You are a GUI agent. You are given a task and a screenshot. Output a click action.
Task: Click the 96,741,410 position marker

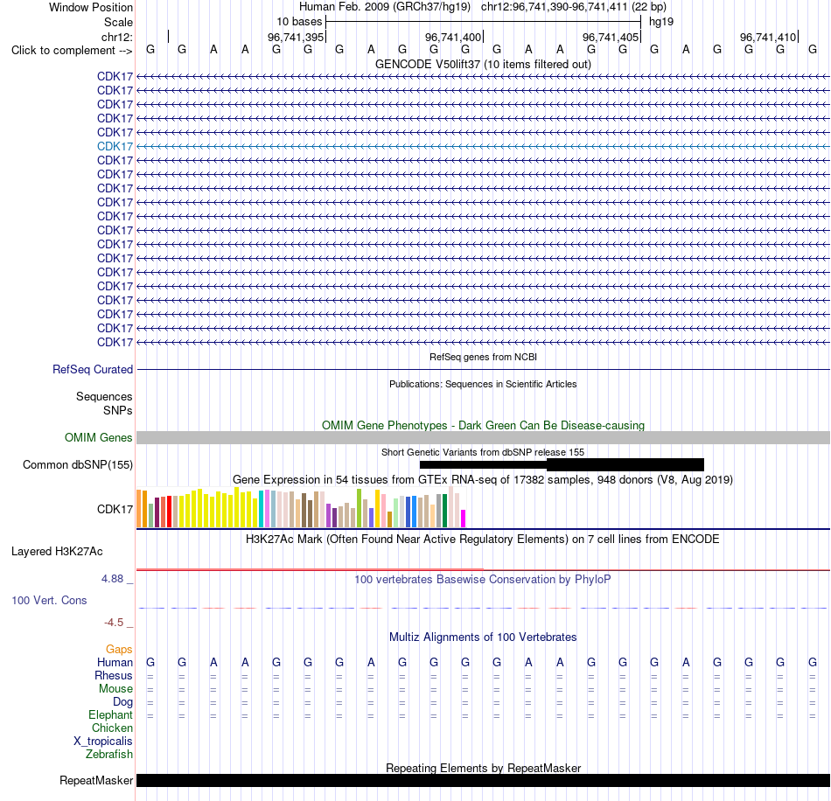click(x=768, y=37)
